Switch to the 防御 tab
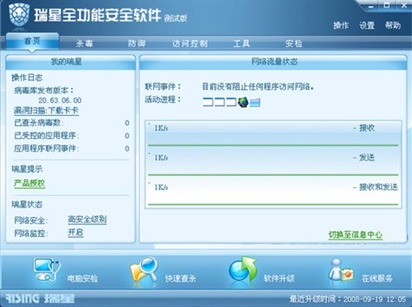412x307 pixels. [137, 44]
